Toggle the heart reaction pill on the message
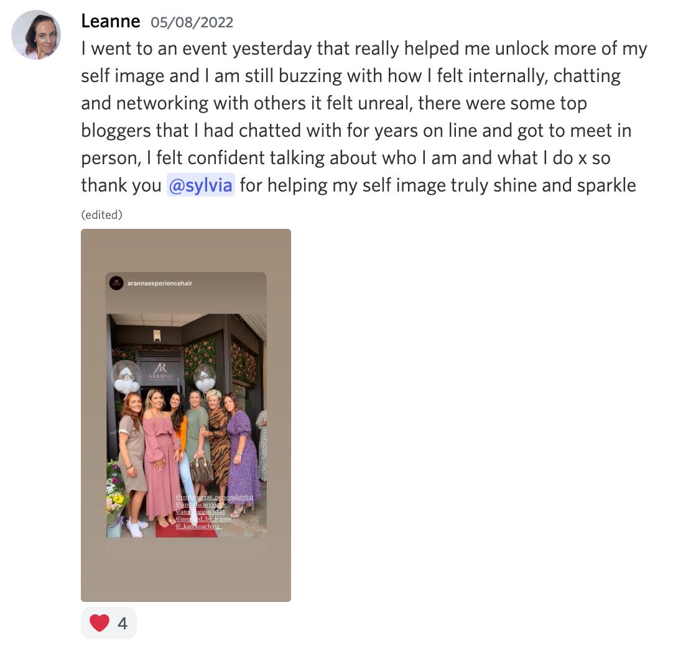 (109, 623)
